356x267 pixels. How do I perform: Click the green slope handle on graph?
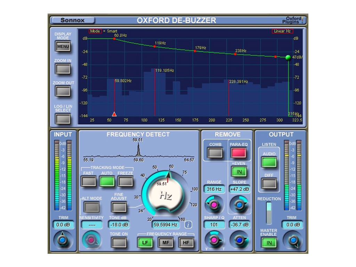click(288, 58)
